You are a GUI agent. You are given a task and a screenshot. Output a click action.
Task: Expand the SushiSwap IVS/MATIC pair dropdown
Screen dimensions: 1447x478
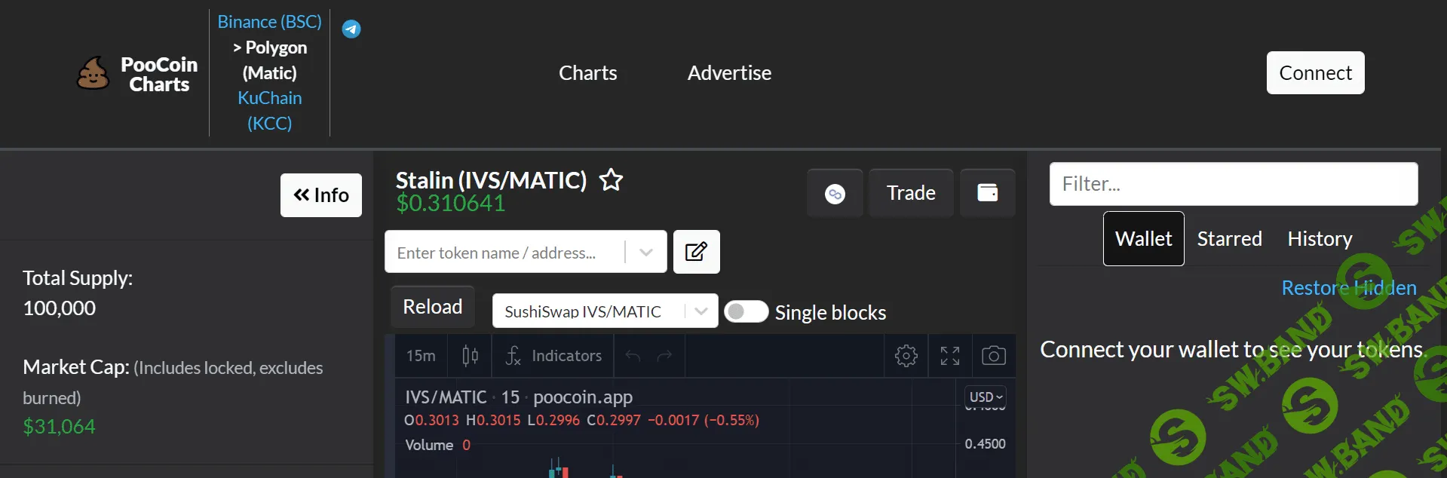pyautogui.click(x=701, y=311)
